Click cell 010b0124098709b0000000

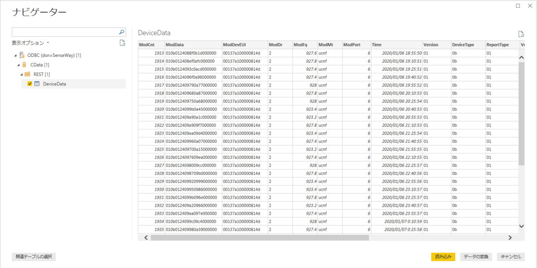pyautogui.click(x=193, y=174)
